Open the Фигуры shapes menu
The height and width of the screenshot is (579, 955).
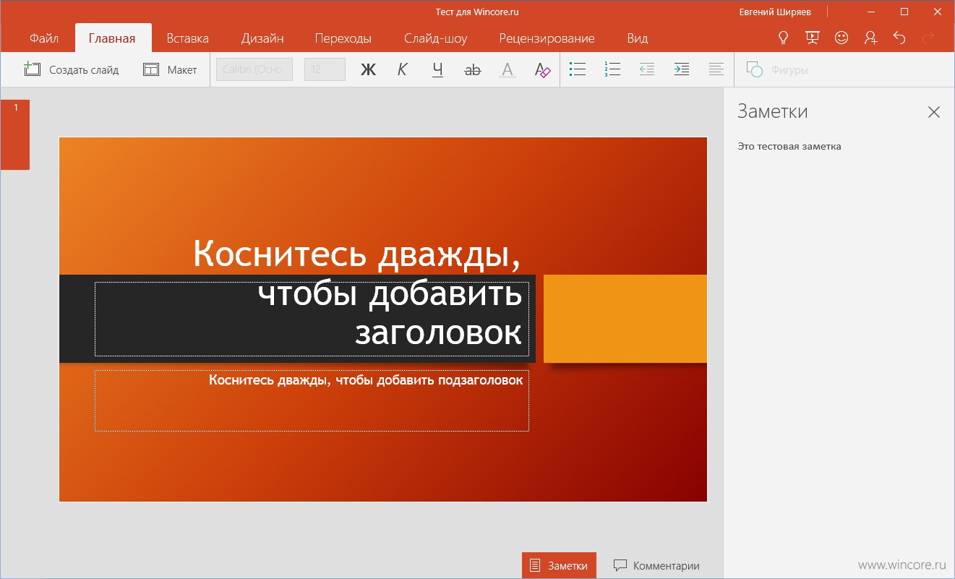tap(777, 70)
